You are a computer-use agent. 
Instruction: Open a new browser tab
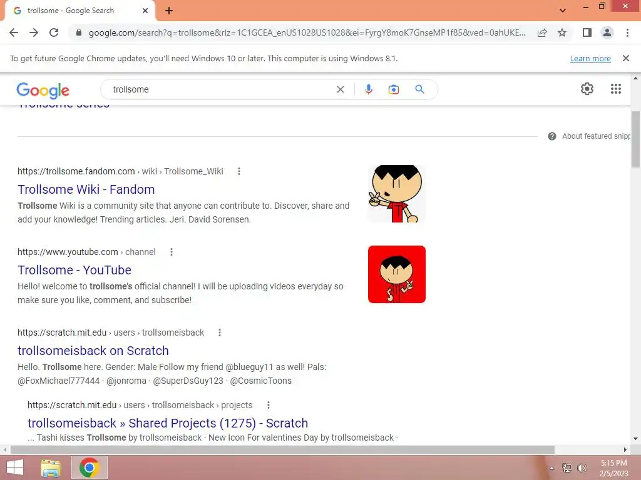pos(169,11)
